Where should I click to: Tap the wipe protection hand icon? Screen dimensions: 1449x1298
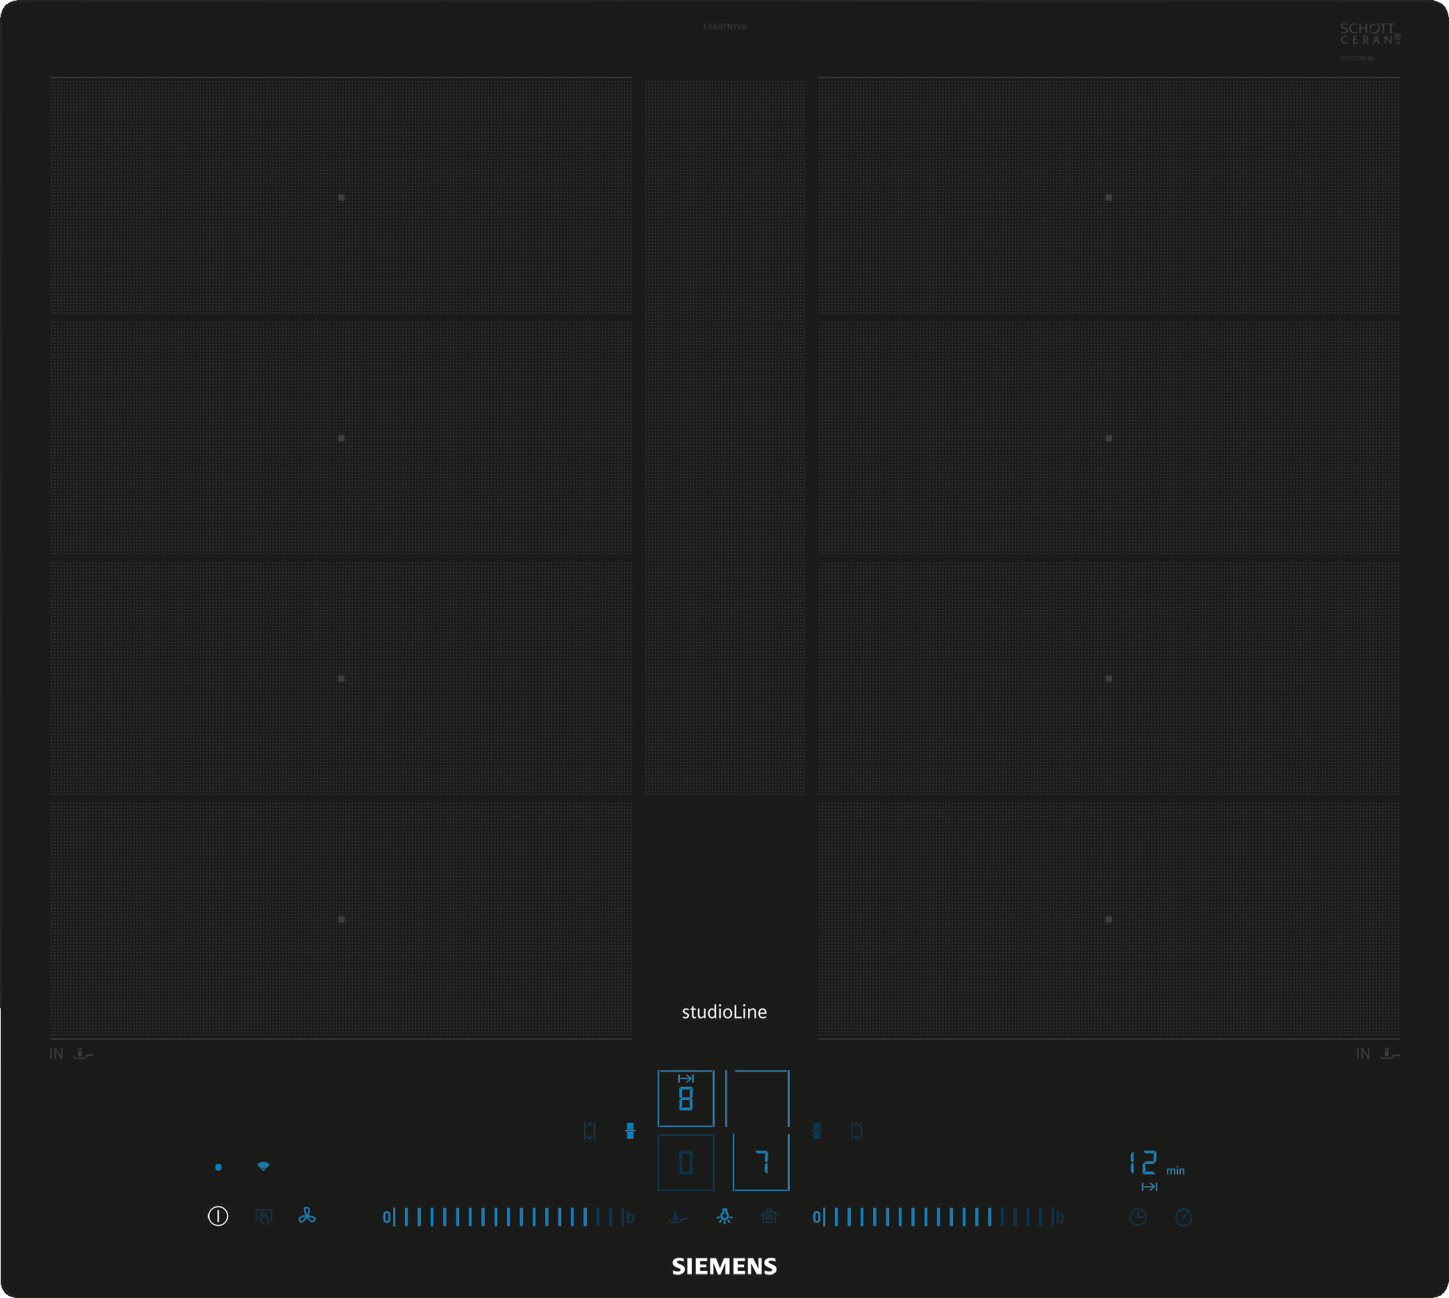click(264, 1217)
